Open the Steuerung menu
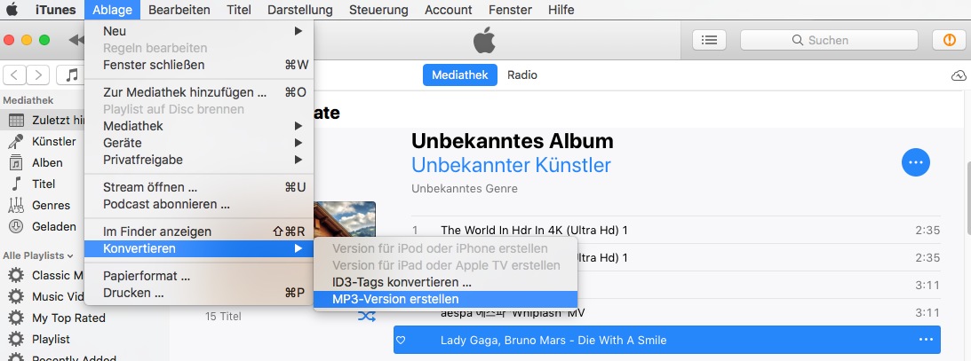971x361 pixels. pos(378,10)
